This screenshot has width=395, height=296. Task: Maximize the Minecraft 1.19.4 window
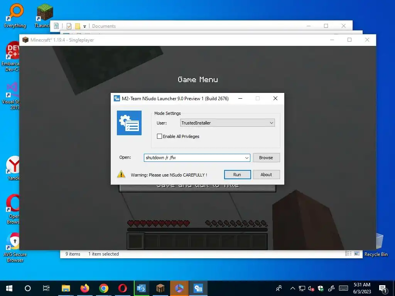coord(349,40)
